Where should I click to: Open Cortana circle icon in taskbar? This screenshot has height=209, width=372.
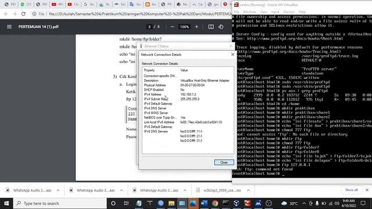[113, 203]
